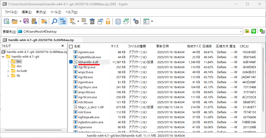
Task: Click the extract clamp icon with dropdown
Action: [x=73, y=21]
